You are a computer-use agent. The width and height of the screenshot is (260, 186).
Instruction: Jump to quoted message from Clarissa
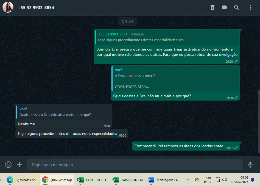[x=167, y=37]
